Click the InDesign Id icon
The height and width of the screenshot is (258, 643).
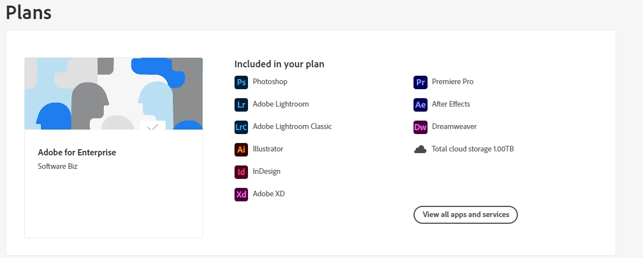[241, 172]
